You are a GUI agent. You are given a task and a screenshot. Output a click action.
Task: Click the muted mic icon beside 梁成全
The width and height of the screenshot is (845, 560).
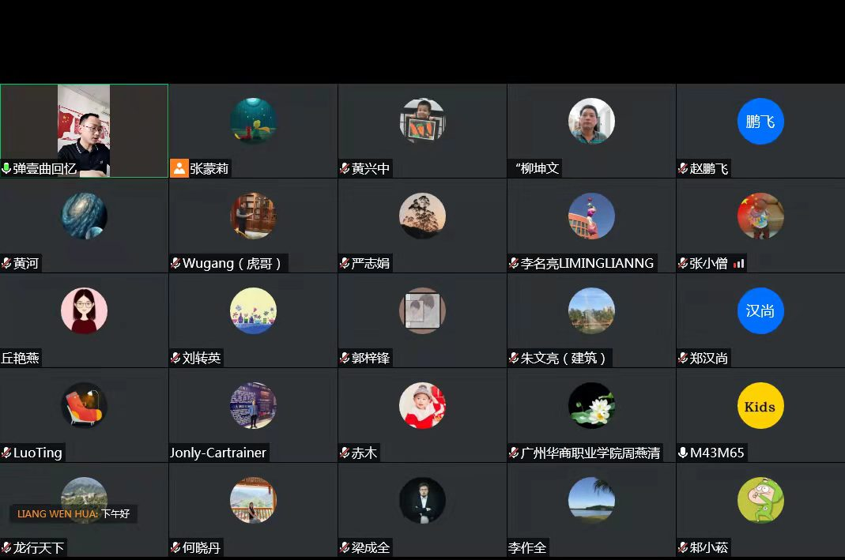pyautogui.click(x=345, y=547)
